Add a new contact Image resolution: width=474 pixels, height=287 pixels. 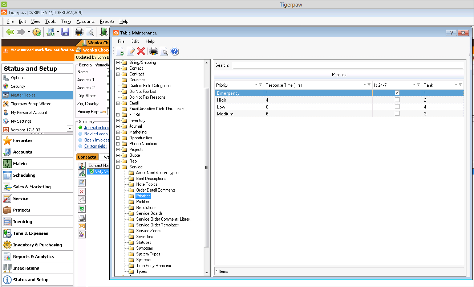tap(81, 166)
